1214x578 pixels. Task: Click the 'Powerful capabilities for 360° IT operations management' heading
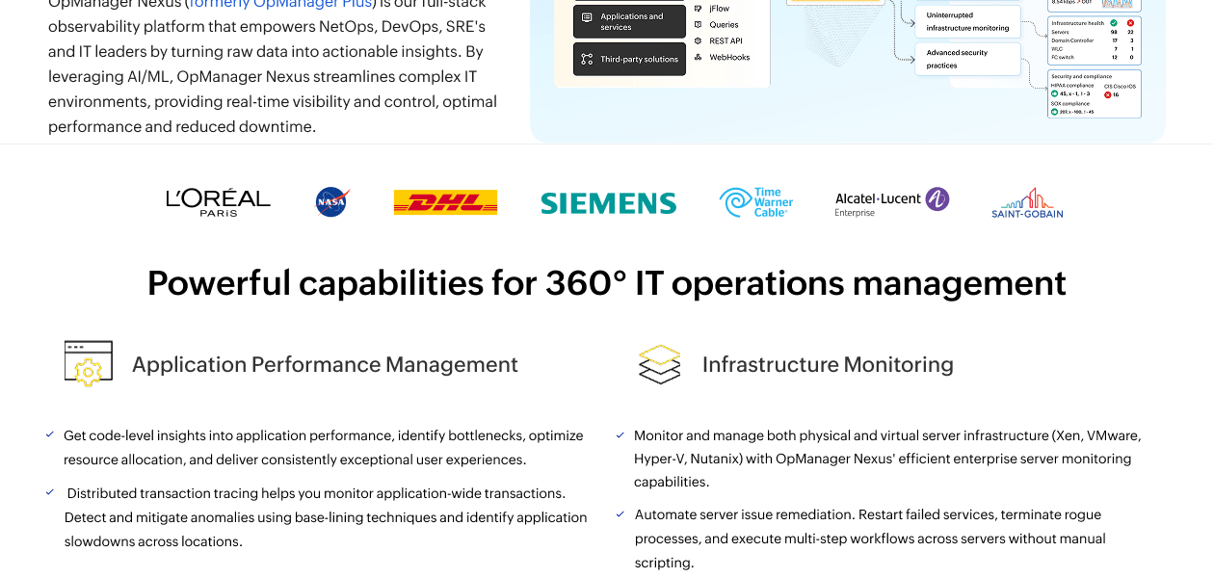[x=607, y=283]
